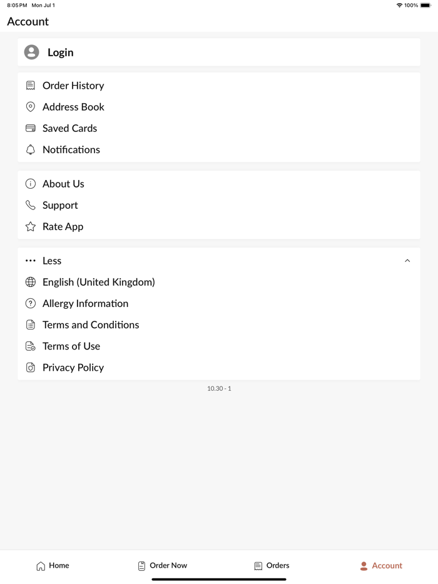Collapse the Less section with chevron arrow

[407, 261]
